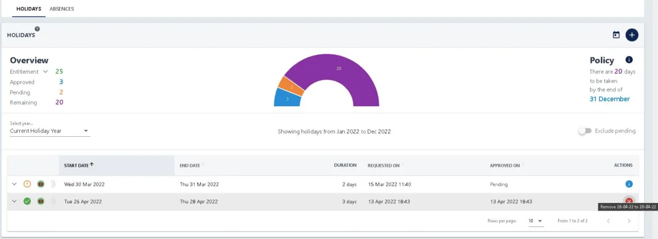Image resolution: width=658 pixels, height=239 pixels.
Task: Click the '2 days' duration cell
Action: coord(348,184)
